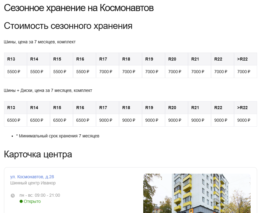Click the "Открыто" status label

pos(32,201)
